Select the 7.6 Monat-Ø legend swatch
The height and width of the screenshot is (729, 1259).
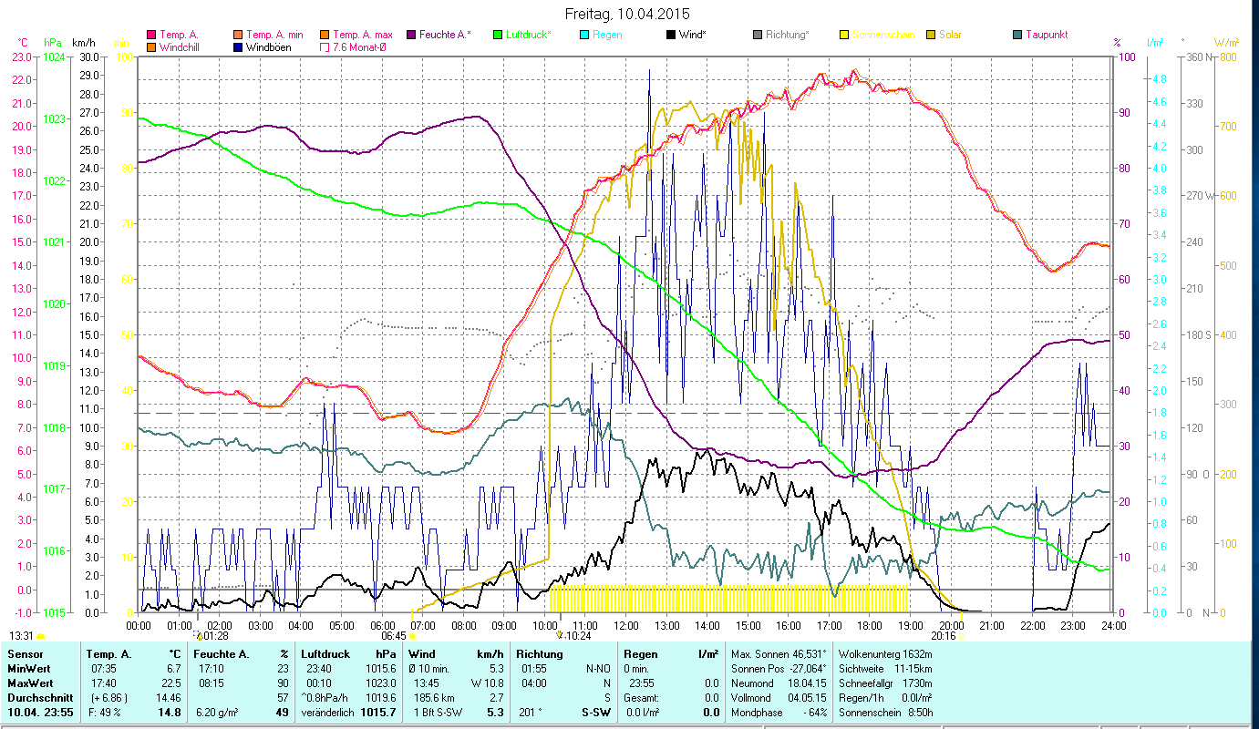325,46
